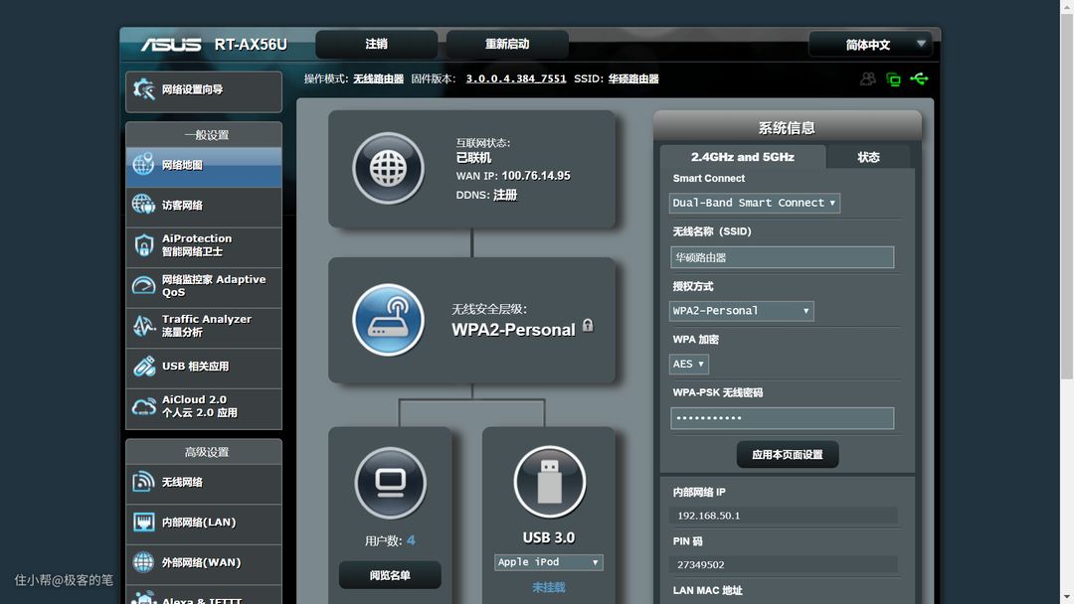Screen dimensions: 1074x604
Task: Switch to the 状态 tab
Action: (868, 157)
